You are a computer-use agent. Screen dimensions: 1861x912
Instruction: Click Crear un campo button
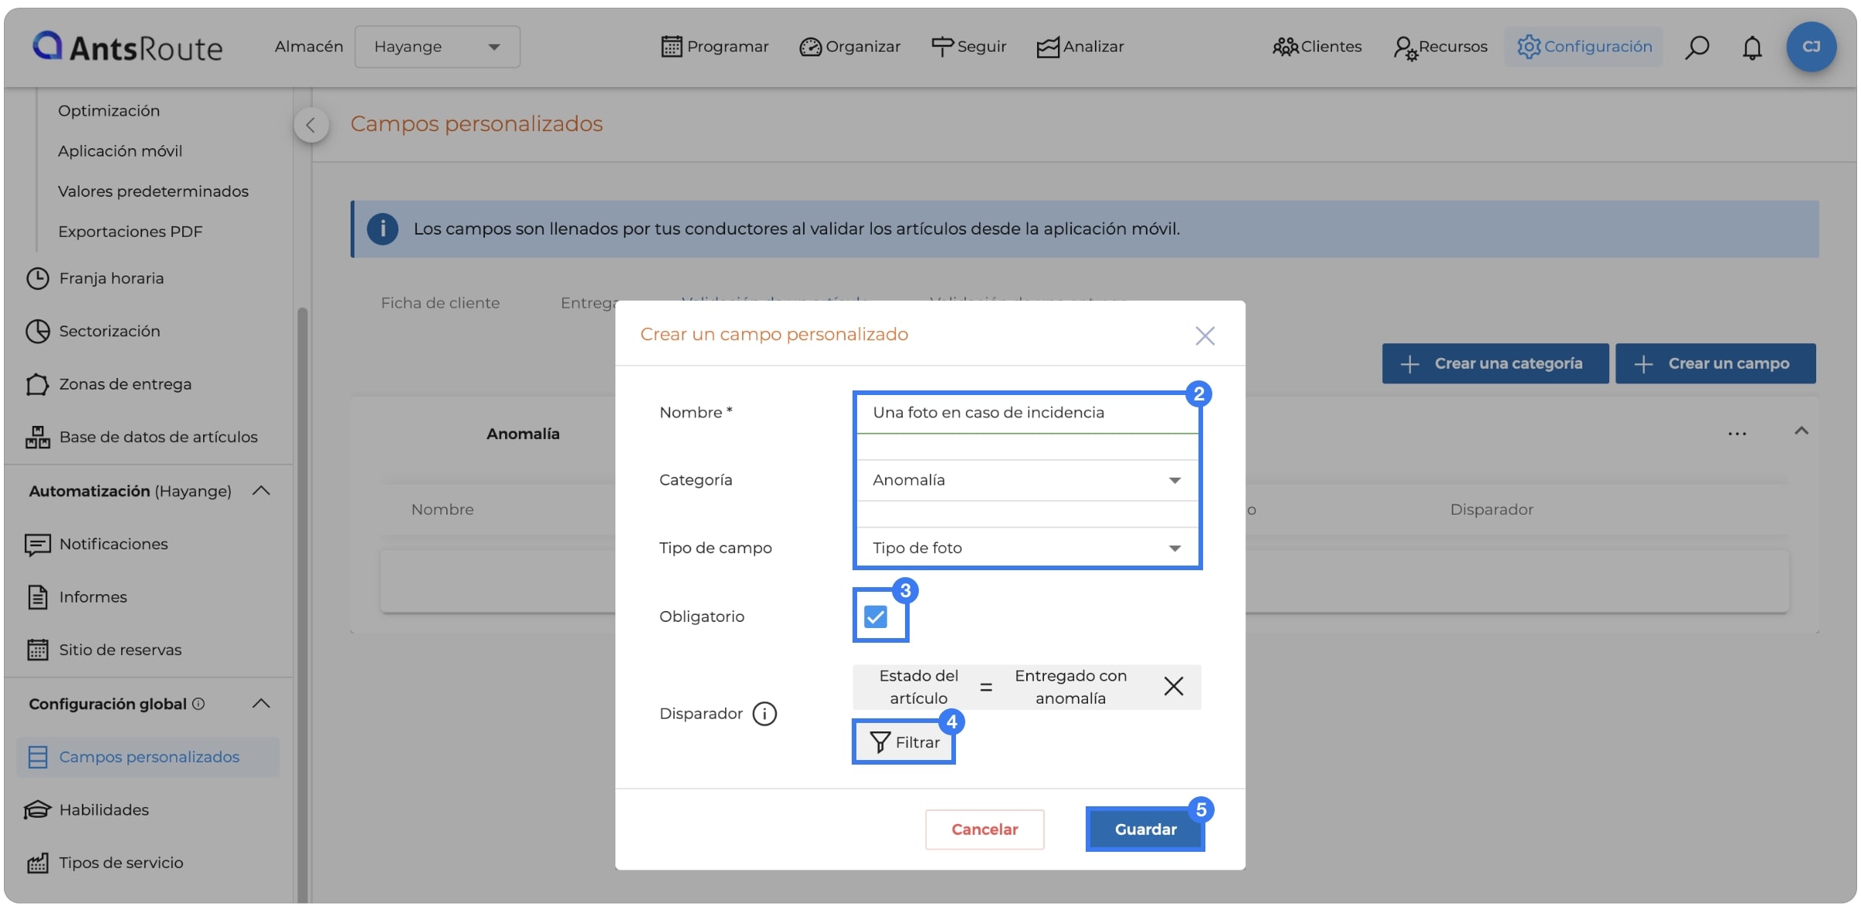pyautogui.click(x=1715, y=363)
